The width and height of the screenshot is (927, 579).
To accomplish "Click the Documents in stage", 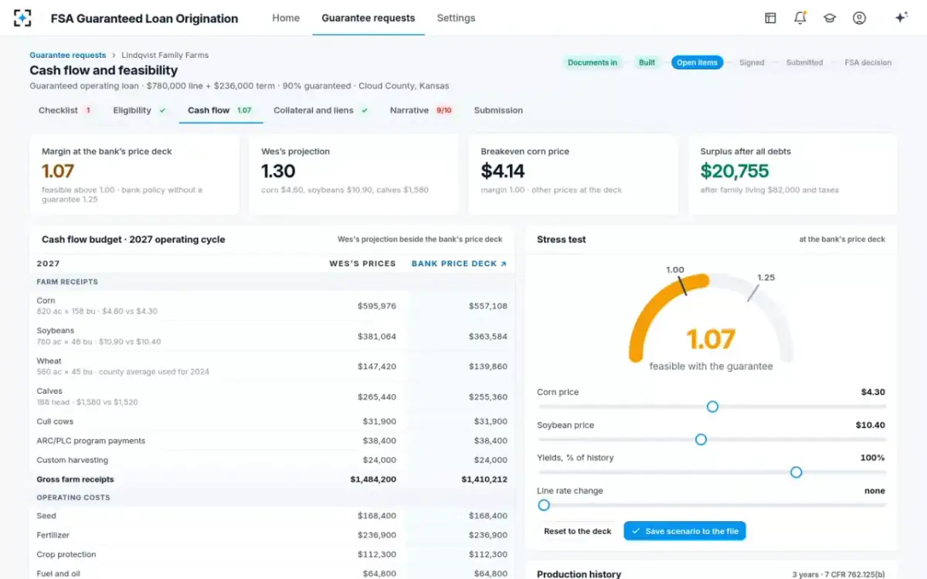I will tap(593, 63).
